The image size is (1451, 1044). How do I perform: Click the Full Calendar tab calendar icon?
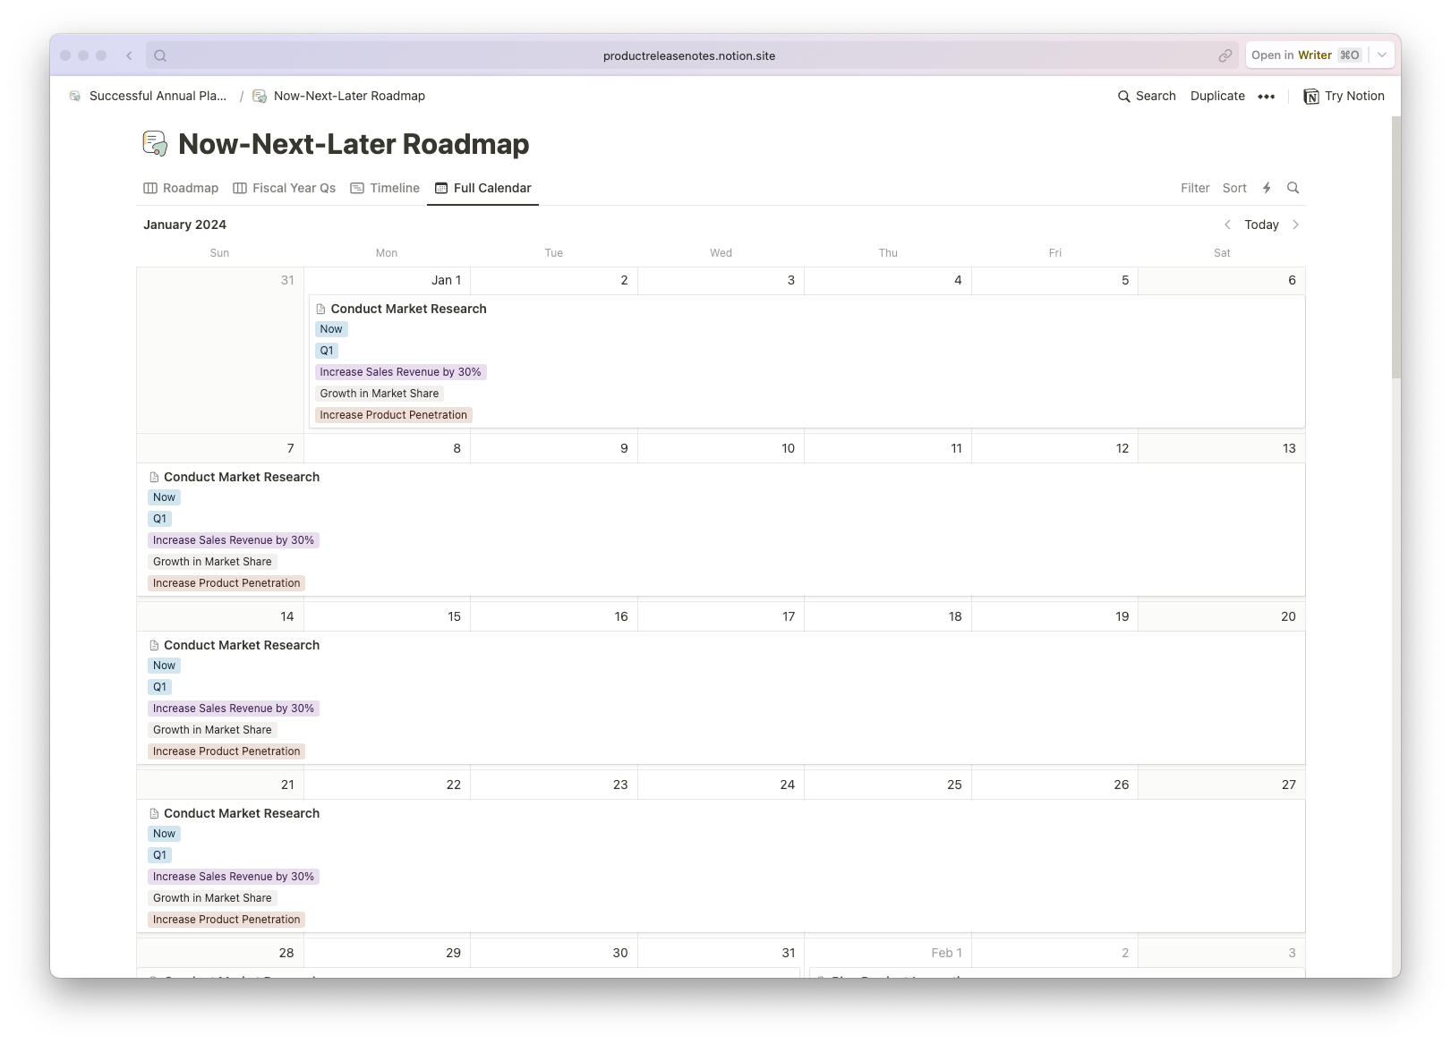(441, 188)
